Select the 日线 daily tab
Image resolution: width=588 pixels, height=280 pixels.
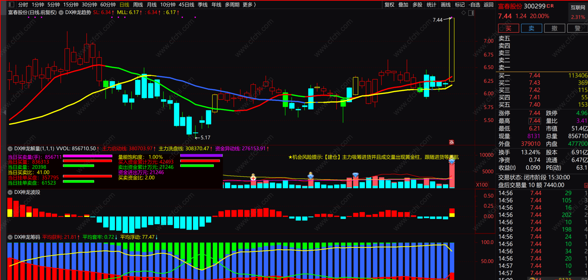[124, 5]
